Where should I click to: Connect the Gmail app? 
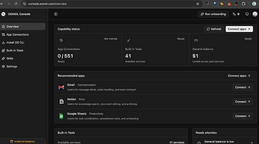(x=242, y=87)
